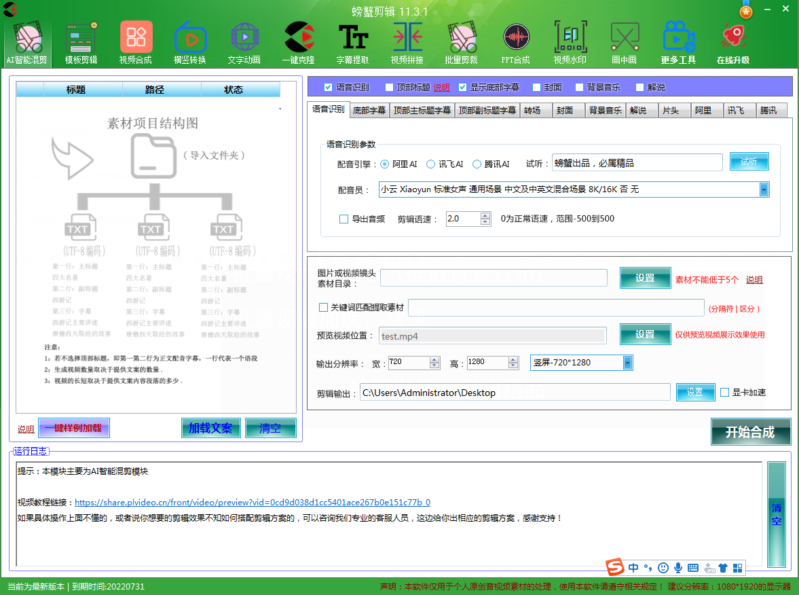The height and width of the screenshot is (595, 799).
Task: Switch to the 底部字幕 tab
Action: click(369, 111)
